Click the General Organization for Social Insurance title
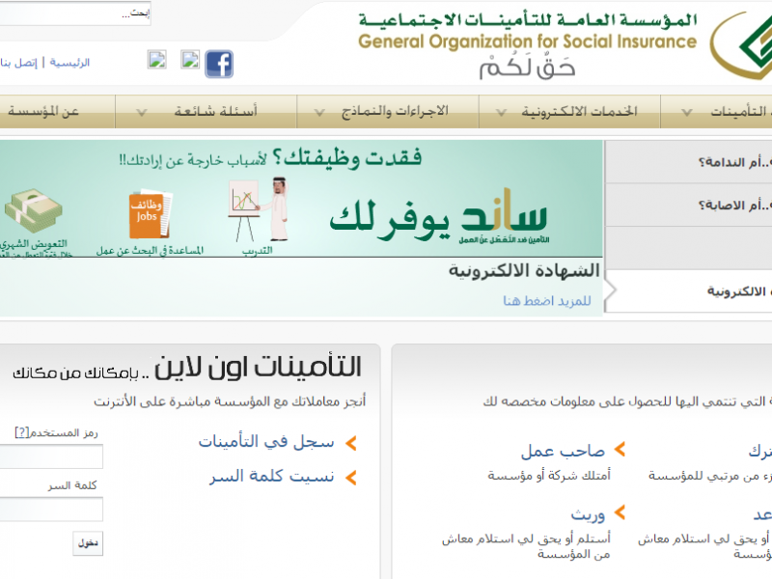The width and height of the screenshot is (772, 579). point(527,42)
